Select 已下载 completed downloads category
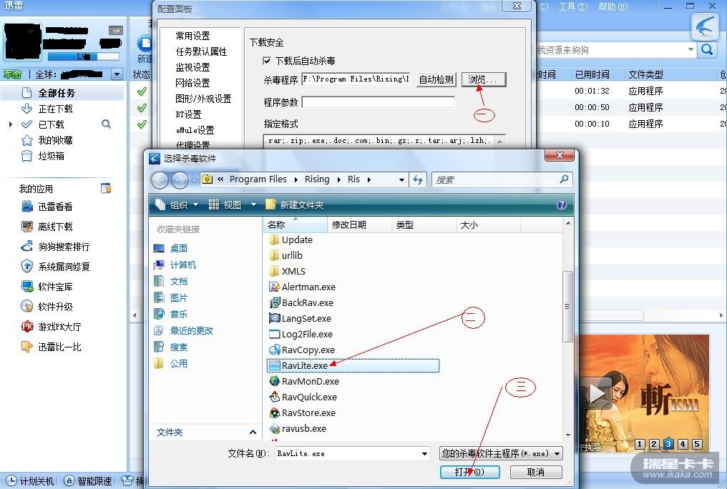 point(51,124)
